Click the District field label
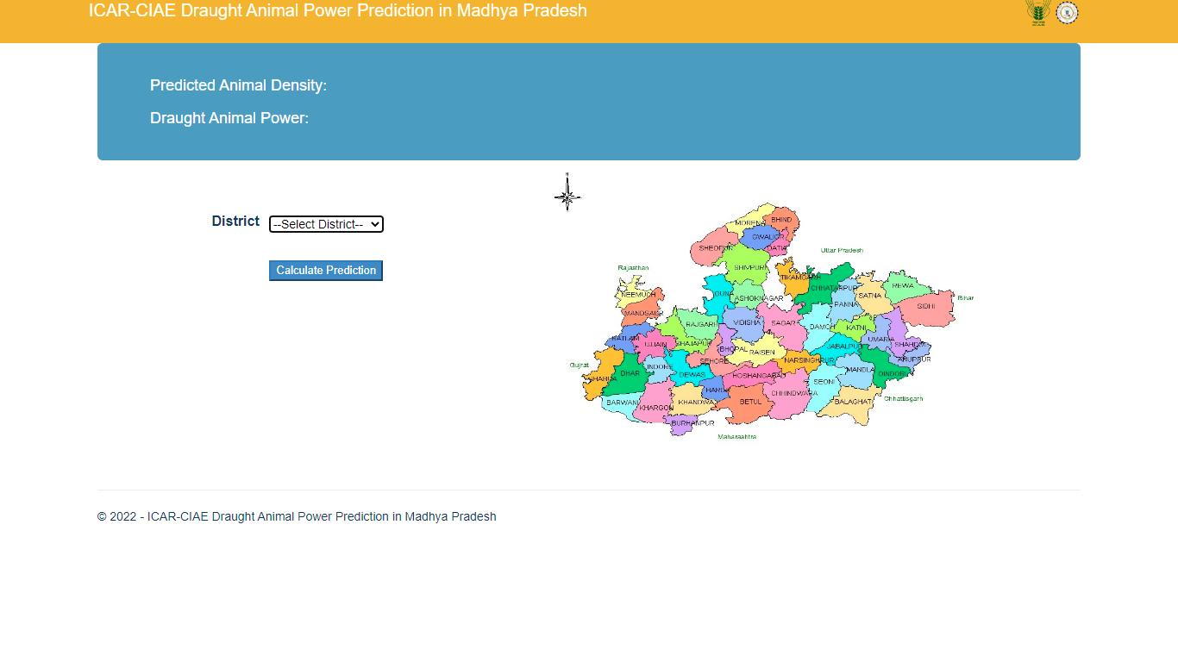Screen dimensions: 1178x662 (235, 222)
